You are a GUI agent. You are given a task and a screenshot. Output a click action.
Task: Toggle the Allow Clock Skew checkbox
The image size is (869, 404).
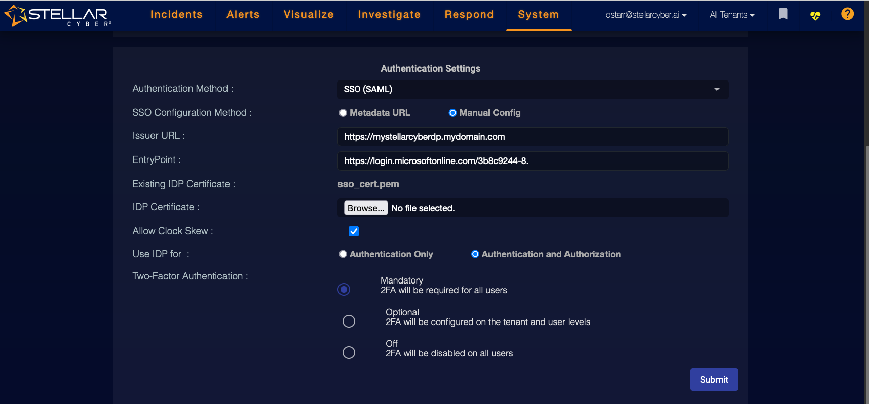click(354, 231)
